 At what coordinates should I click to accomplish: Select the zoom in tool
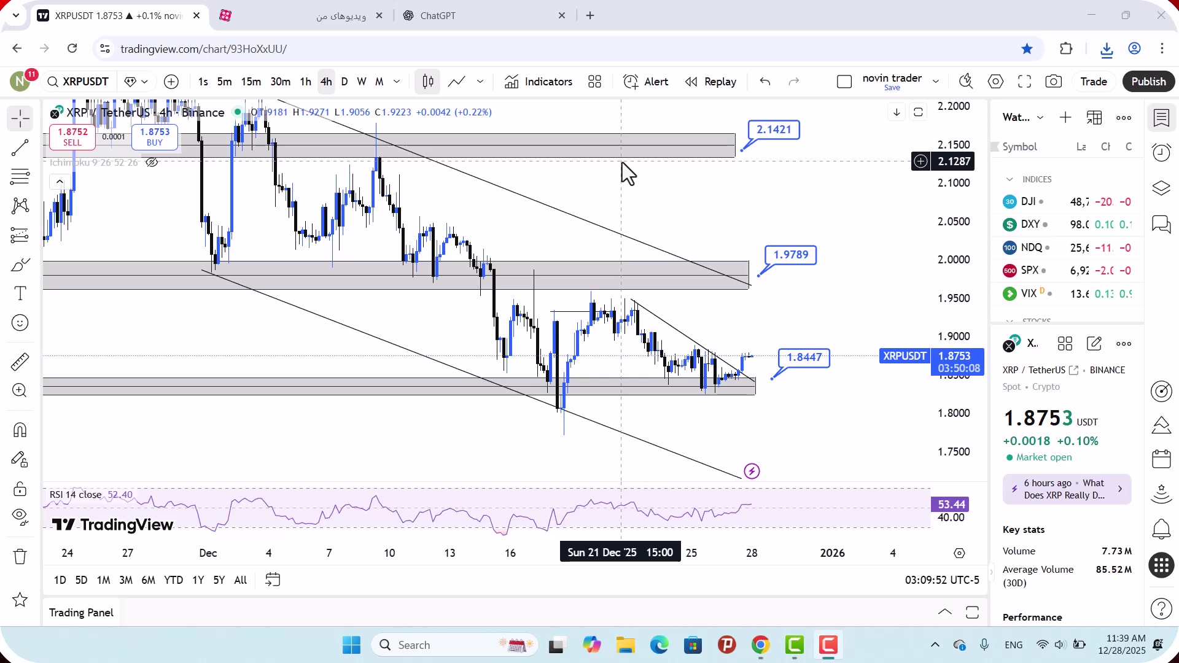tap(20, 390)
